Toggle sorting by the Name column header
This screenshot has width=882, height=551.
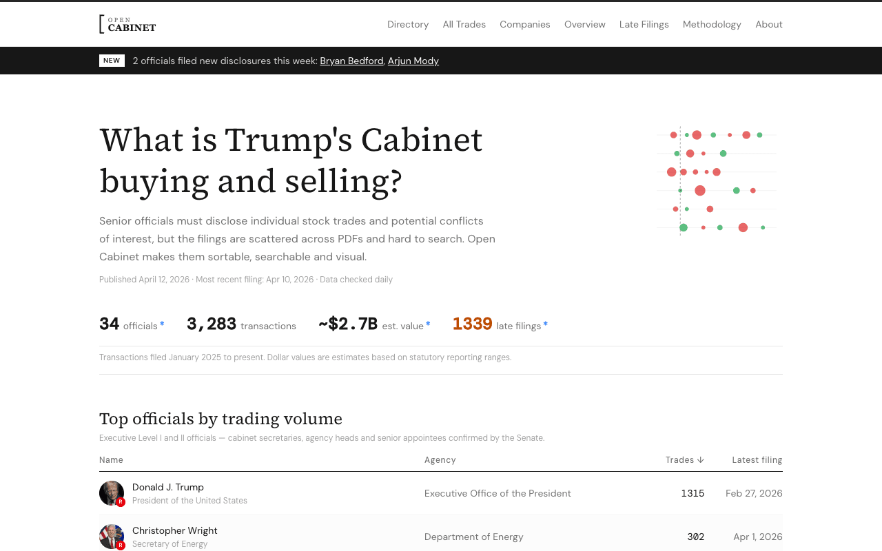[x=111, y=459]
